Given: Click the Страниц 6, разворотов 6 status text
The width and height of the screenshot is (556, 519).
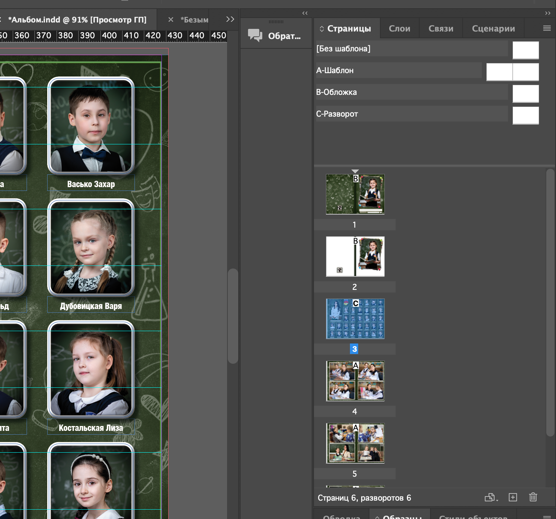Looking at the screenshot, I should click(364, 498).
